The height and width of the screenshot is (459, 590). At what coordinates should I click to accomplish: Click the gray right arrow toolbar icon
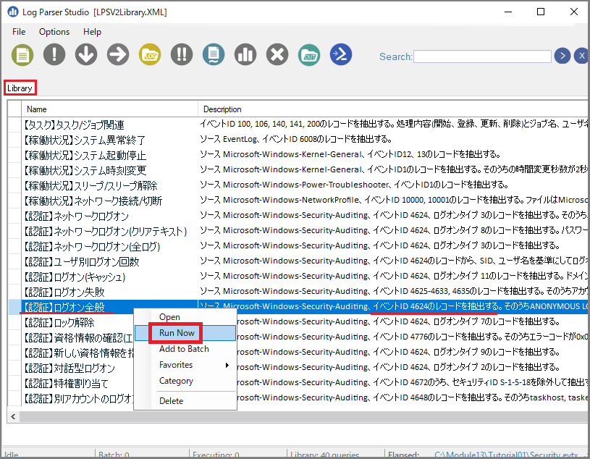coord(118,55)
